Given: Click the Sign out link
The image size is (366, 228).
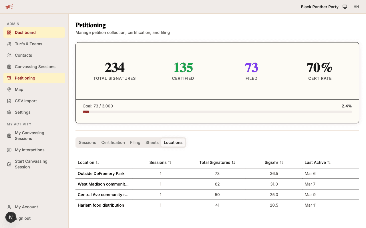Looking at the screenshot, I should point(34,218).
